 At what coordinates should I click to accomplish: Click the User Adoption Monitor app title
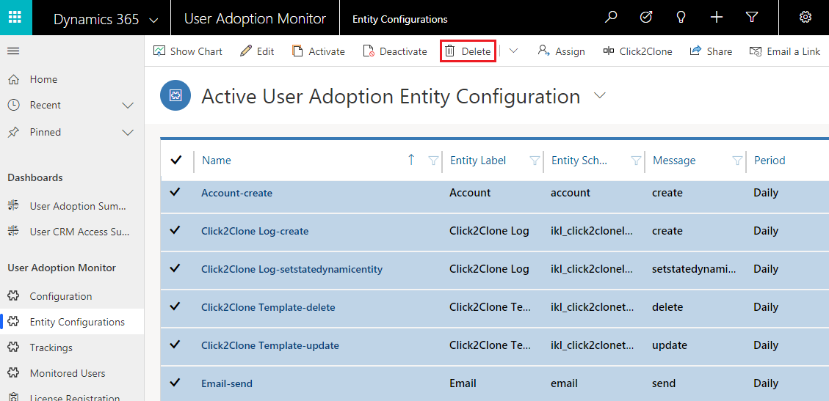[x=255, y=19]
